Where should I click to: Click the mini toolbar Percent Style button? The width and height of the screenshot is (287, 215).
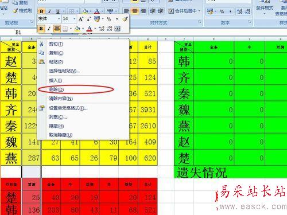(108, 19)
